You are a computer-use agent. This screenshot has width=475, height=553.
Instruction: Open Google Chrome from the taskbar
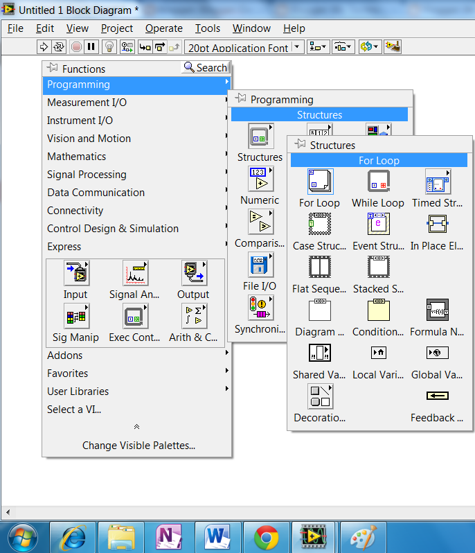pyautogui.click(x=267, y=537)
